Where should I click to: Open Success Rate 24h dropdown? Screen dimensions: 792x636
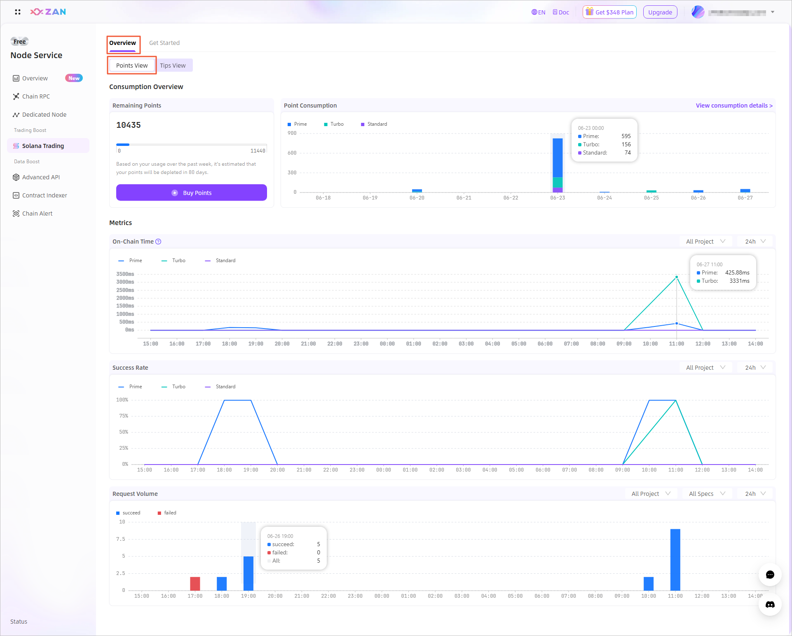click(x=755, y=368)
